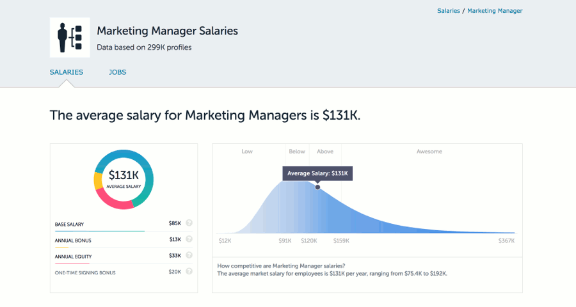
Task: Open One-Time Signing Bonus help icon
Action: coord(189,272)
